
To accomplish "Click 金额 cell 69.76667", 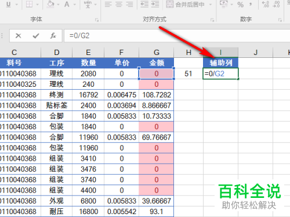I will pos(157,137).
